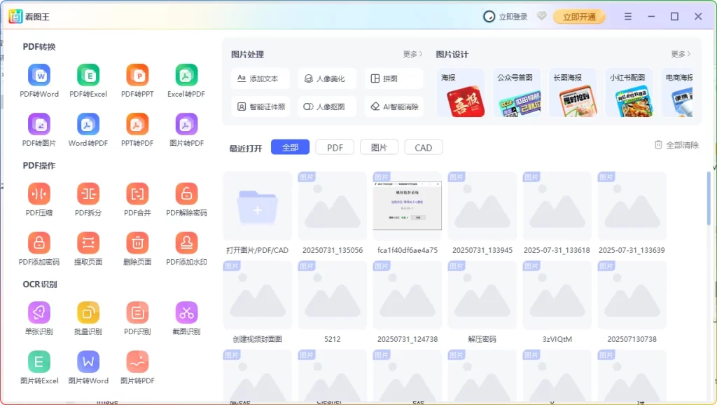Image resolution: width=717 pixels, height=405 pixels.
Task: Switch to the CAD recent tab
Action: coord(424,147)
